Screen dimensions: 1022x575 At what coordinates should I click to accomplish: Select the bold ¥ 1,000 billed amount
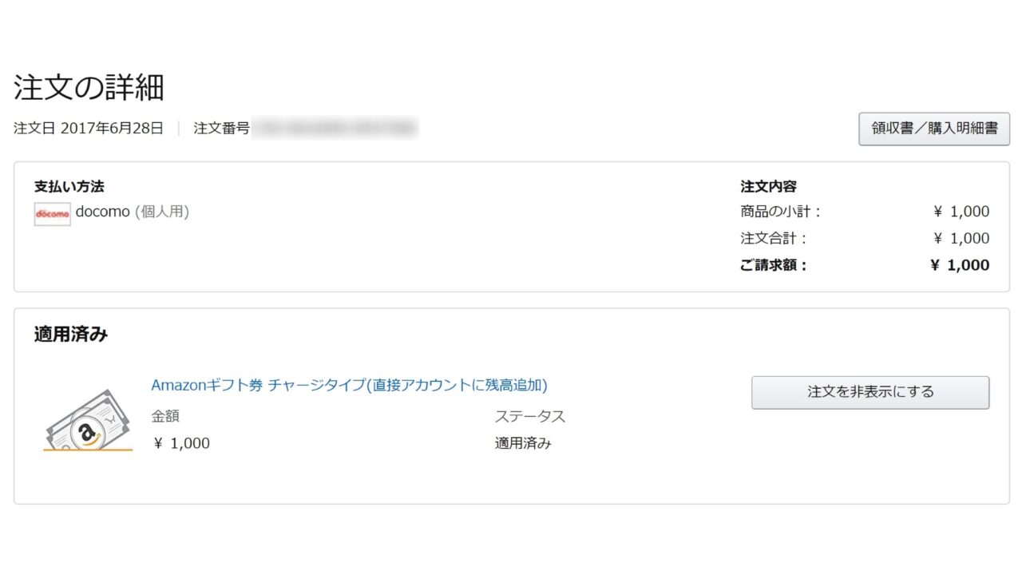click(960, 265)
